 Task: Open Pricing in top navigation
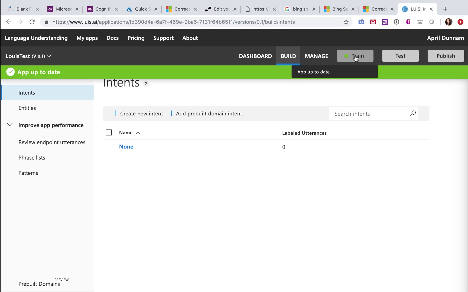136,38
